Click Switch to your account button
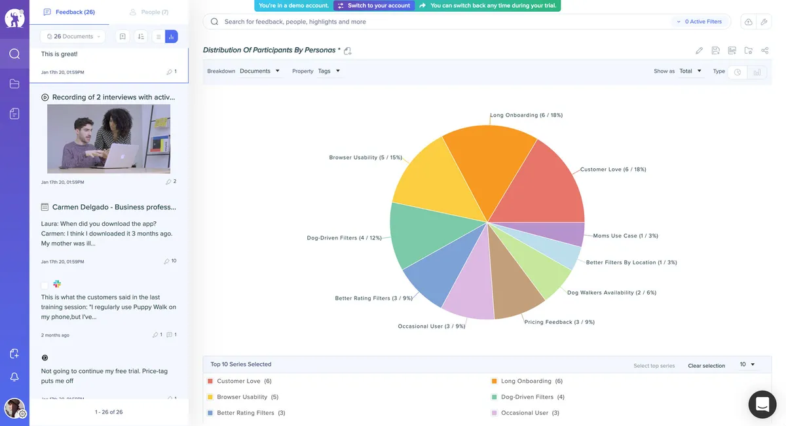 [374, 5]
